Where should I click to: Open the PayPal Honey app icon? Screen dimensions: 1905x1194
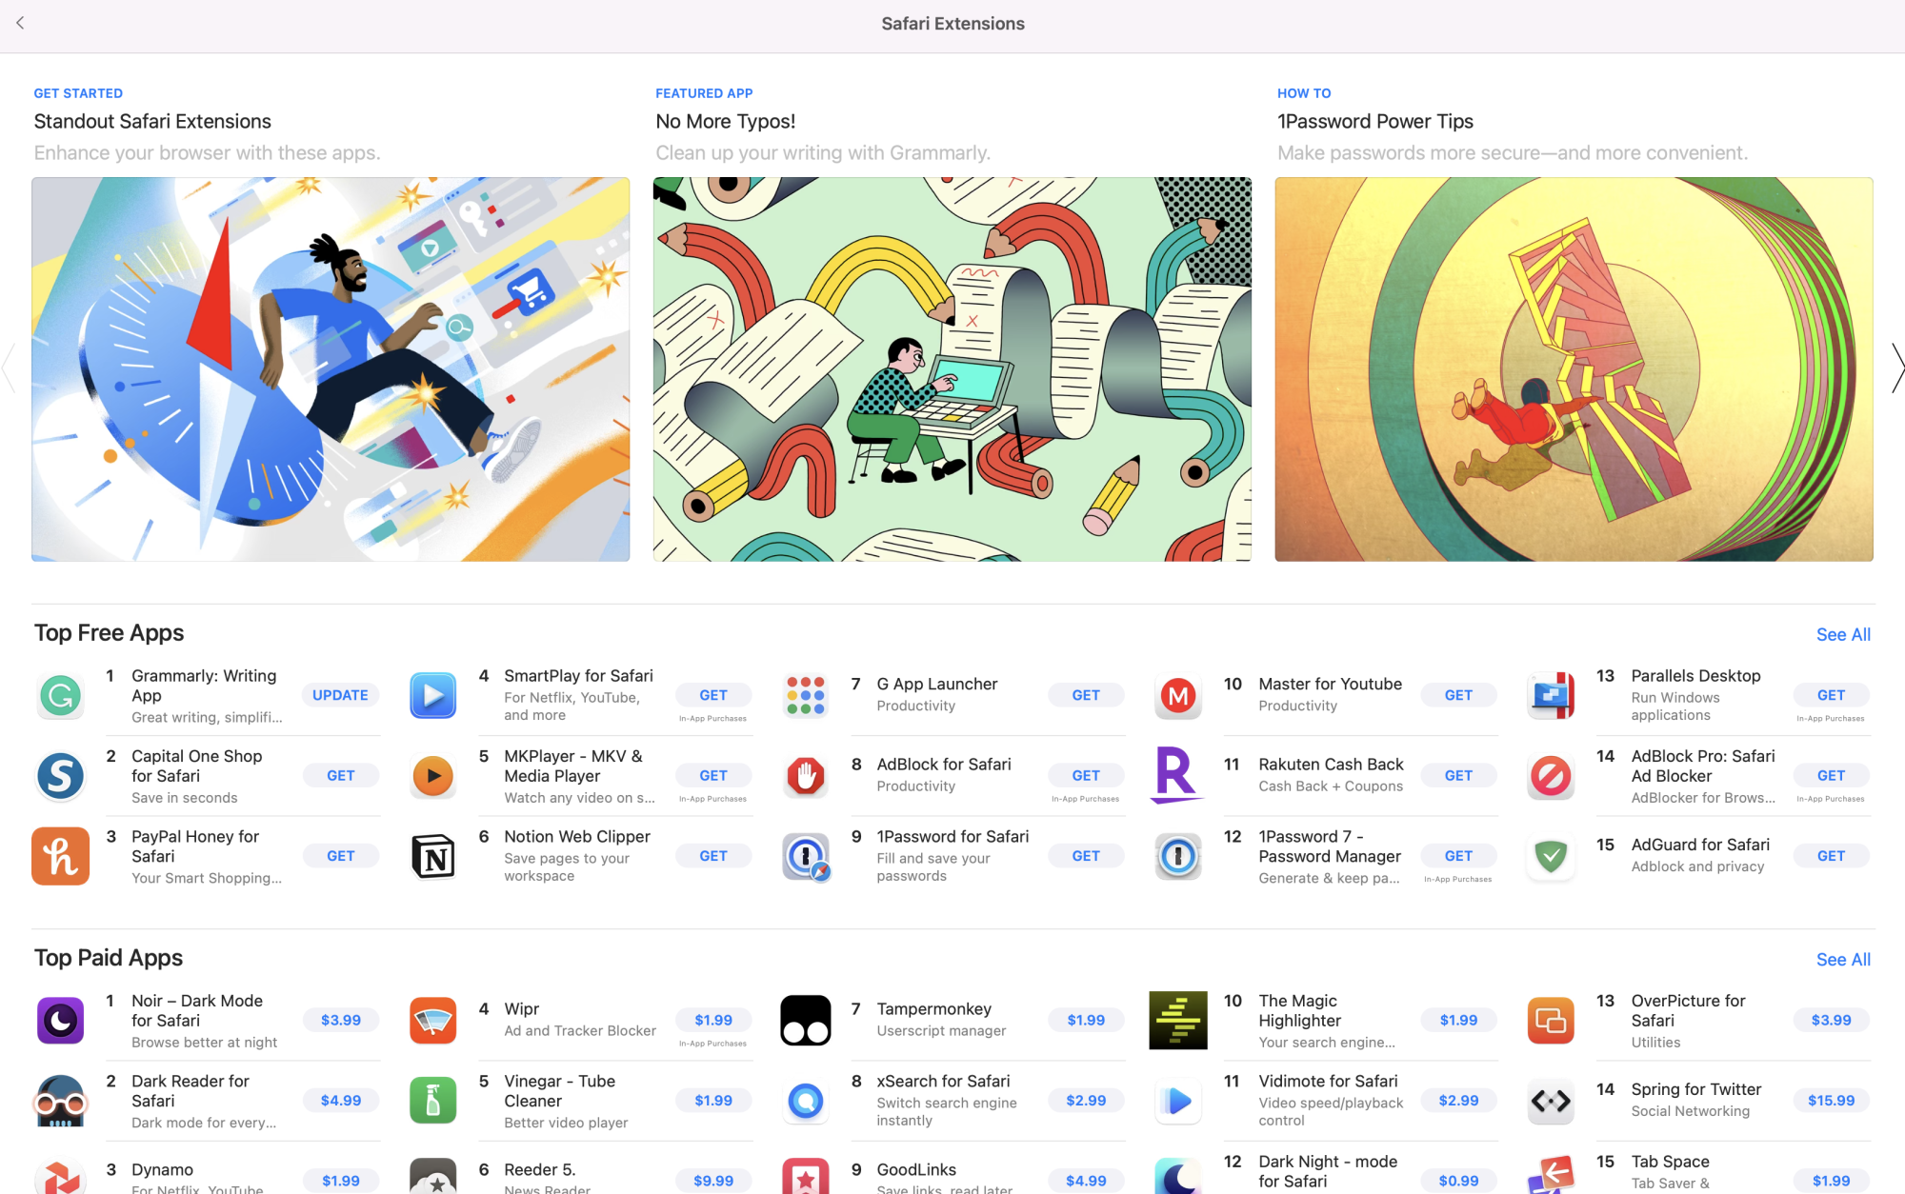tap(60, 856)
